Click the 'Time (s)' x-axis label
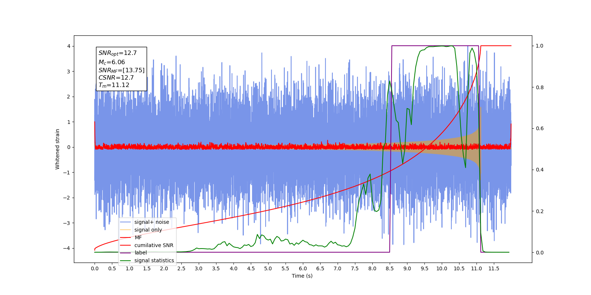Viewport: 591px width, 295px height. tap(302, 276)
